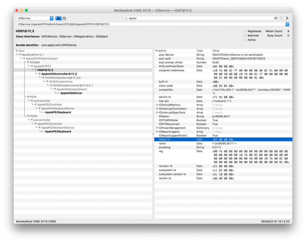Open the IOService plane dropdown
306x243 pixels.
[35, 18]
